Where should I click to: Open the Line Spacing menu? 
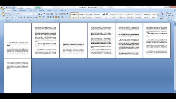pyautogui.click(x=59, y=17)
